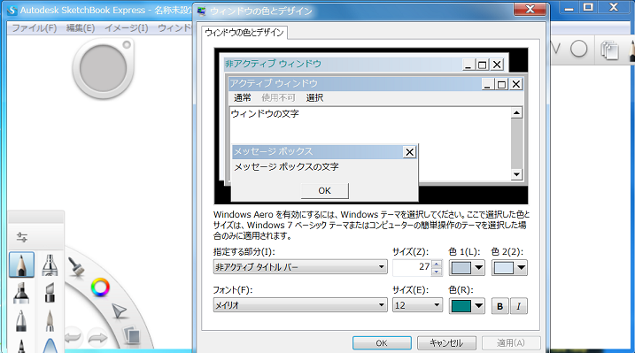Viewport: 635px width, 353px height.
Task: Select the tapered paintbrush in brush palette
Action: point(50,320)
